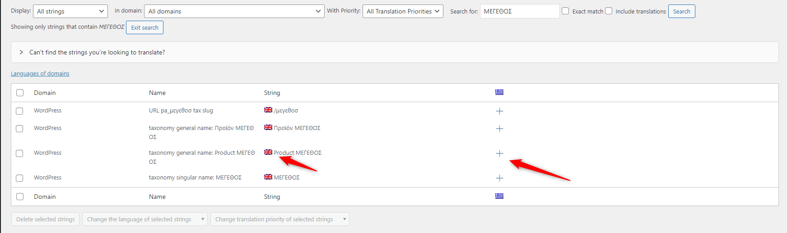Check the URL pa_μεγεθοσ tax slug row

(19, 111)
